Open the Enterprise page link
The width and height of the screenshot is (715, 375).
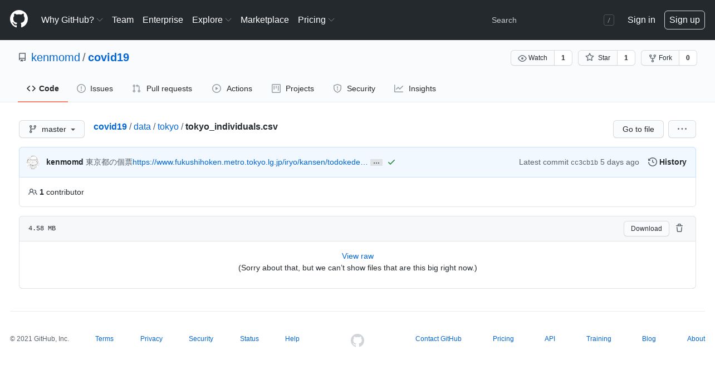[x=163, y=20]
